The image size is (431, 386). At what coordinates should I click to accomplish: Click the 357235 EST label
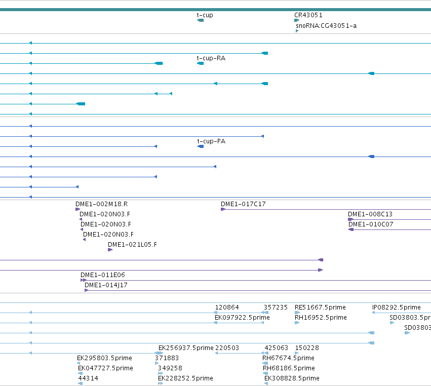(x=276, y=307)
